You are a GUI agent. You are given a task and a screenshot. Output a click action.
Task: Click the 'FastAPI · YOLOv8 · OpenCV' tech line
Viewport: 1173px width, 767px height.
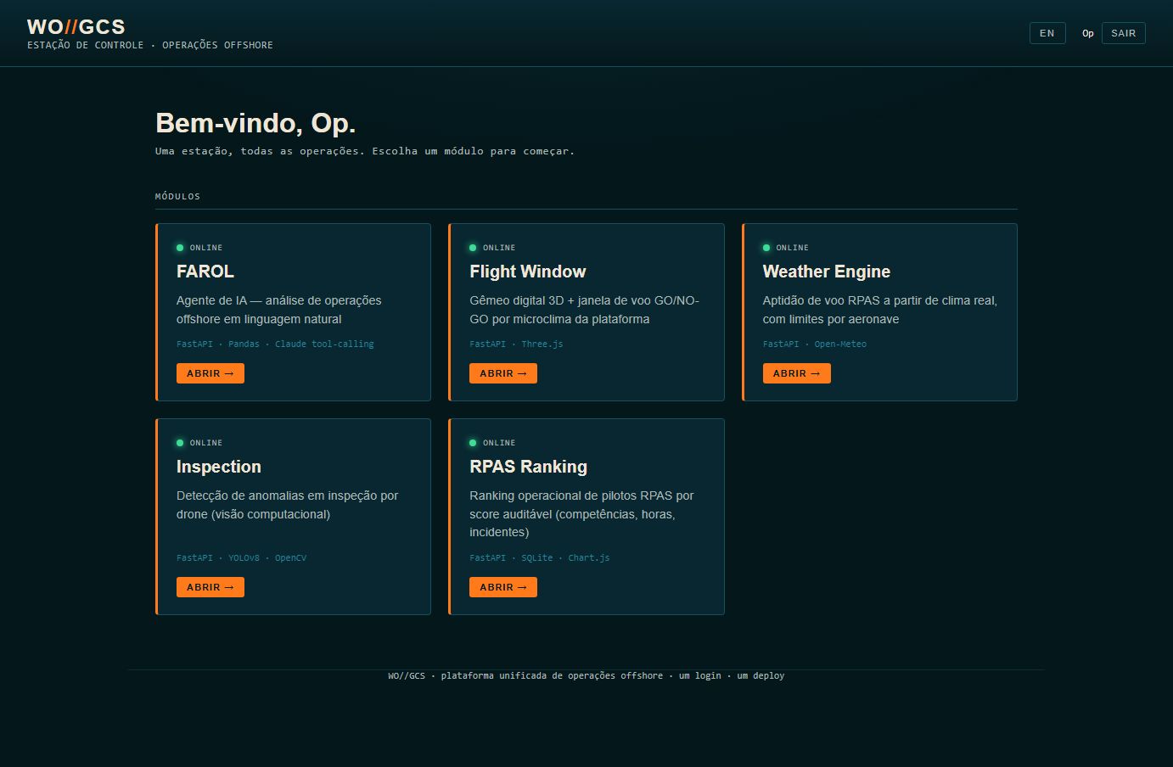pos(242,558)
